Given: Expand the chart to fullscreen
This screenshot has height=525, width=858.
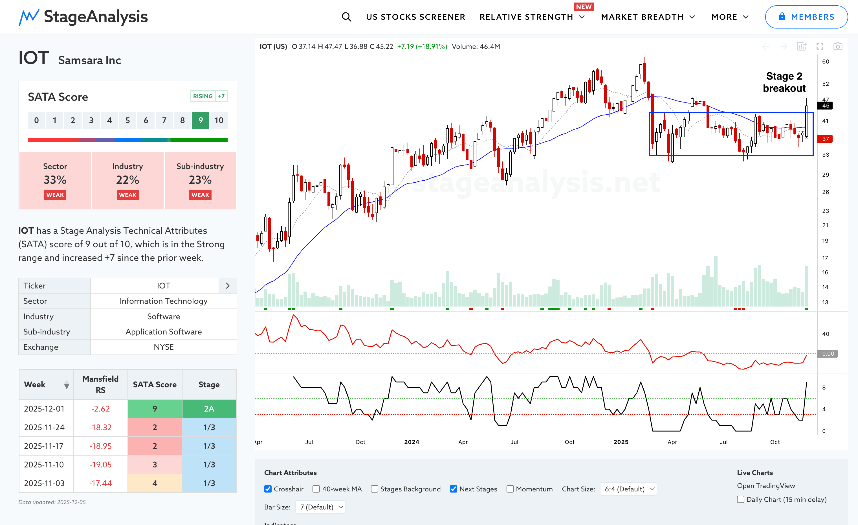Looking at the screenshot, I should (x=820, y=46).
